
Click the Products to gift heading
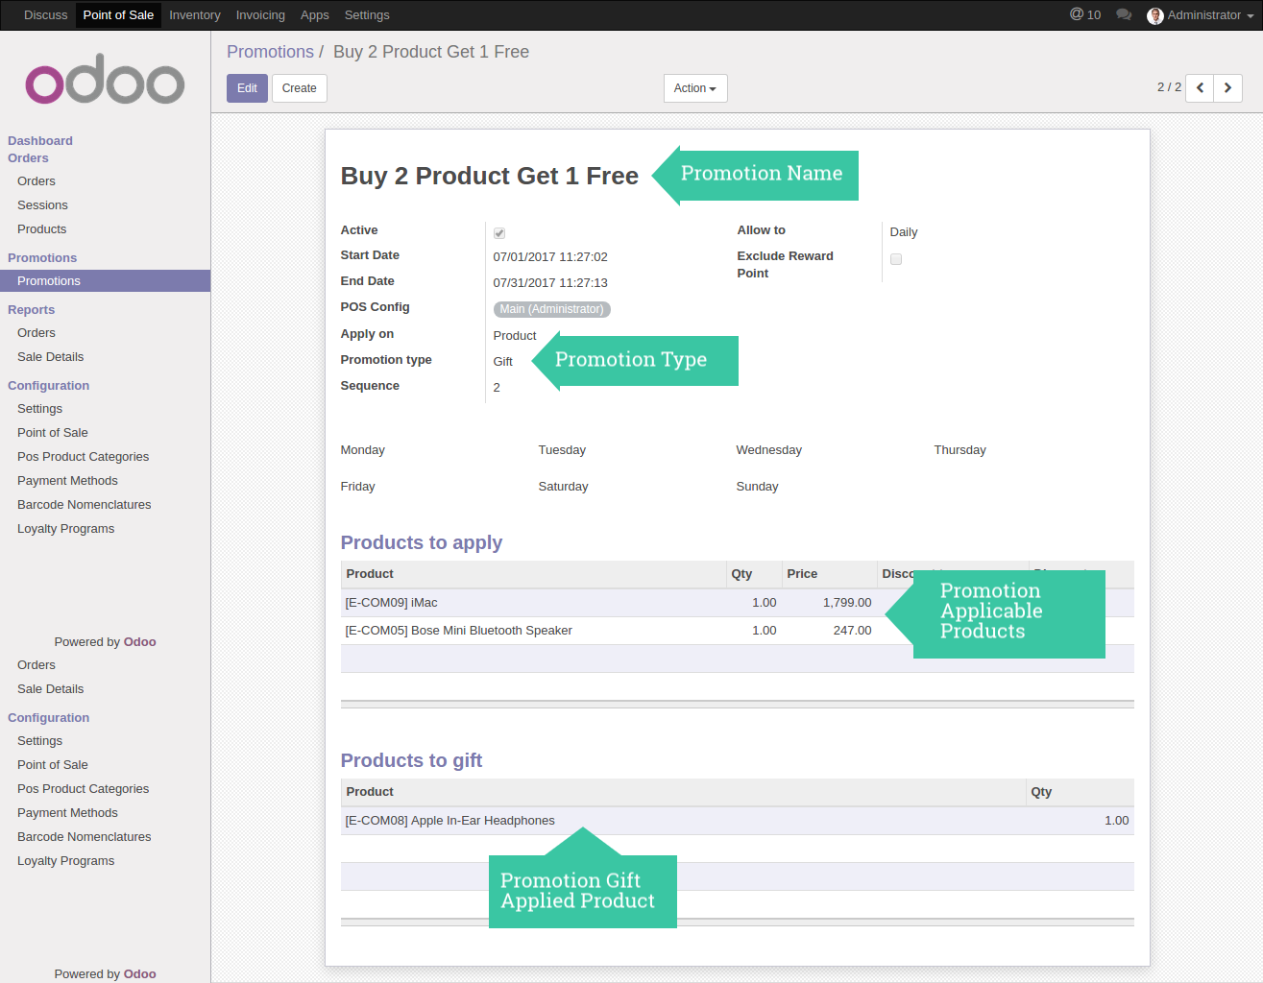coord(411,760)
